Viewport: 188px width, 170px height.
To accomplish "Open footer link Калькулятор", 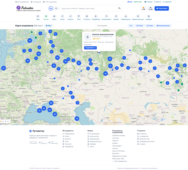I will (93, 136).
